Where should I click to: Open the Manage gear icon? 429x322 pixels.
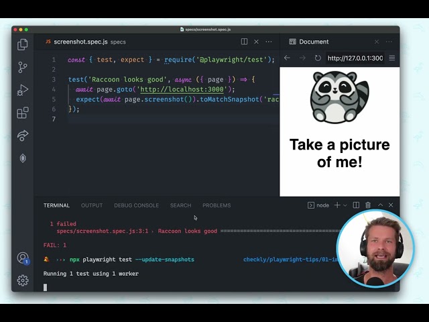tap(23, 280)
